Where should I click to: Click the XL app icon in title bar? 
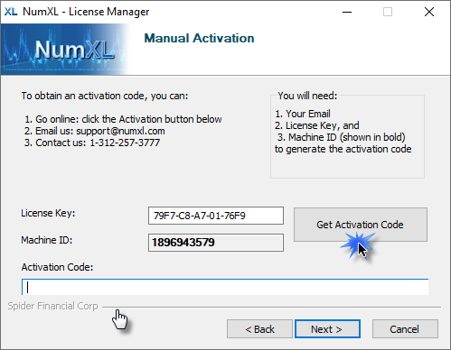point(11,12)
